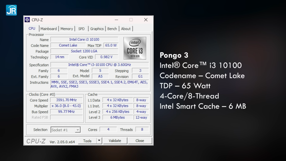Click the Bus Speed value 99.77 MHz
The width and height of the screenshot is (286, 161).
coord(66,112)
